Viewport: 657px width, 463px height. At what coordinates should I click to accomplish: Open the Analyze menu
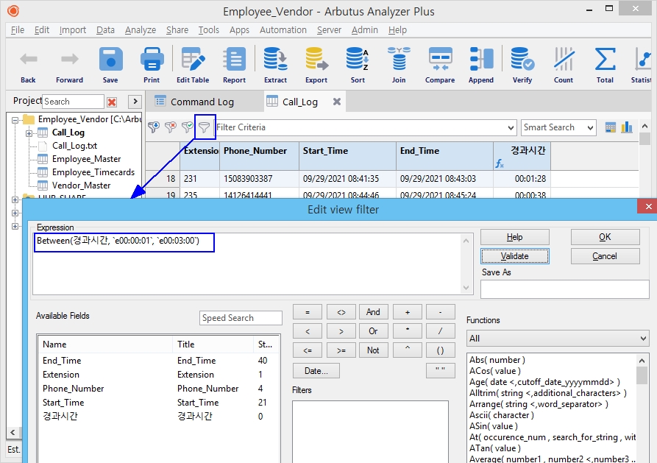[x=141, y=29]
